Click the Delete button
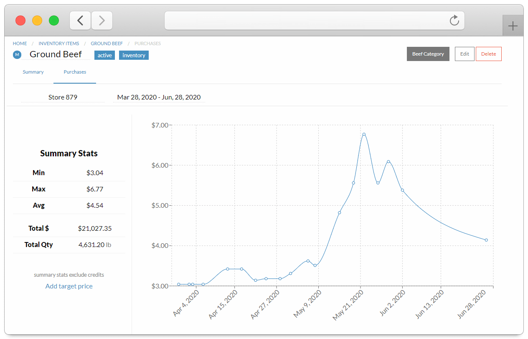528x339 pixels. pos(488,54)
